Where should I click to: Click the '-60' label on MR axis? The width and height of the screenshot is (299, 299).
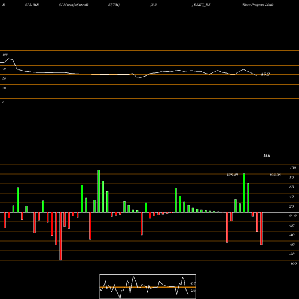point(292,245)
